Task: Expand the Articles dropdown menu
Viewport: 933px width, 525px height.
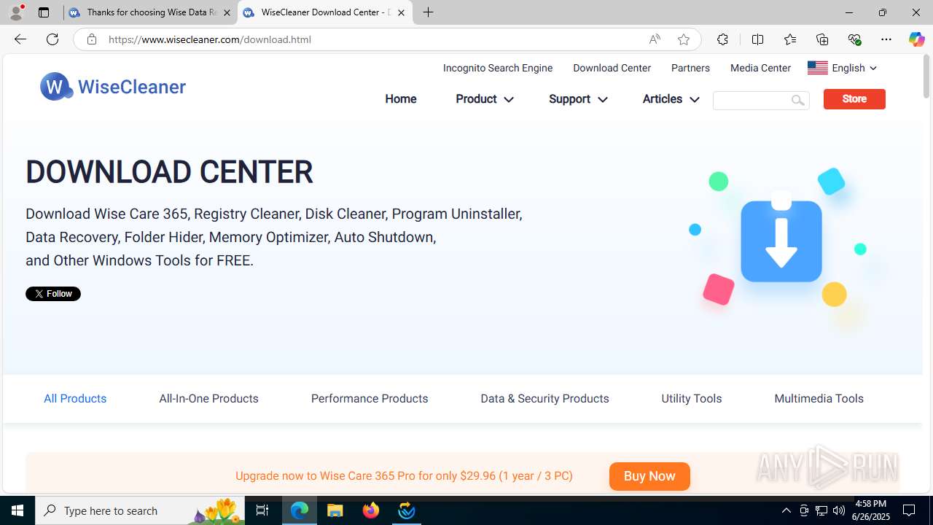Action: click(671, 99)
